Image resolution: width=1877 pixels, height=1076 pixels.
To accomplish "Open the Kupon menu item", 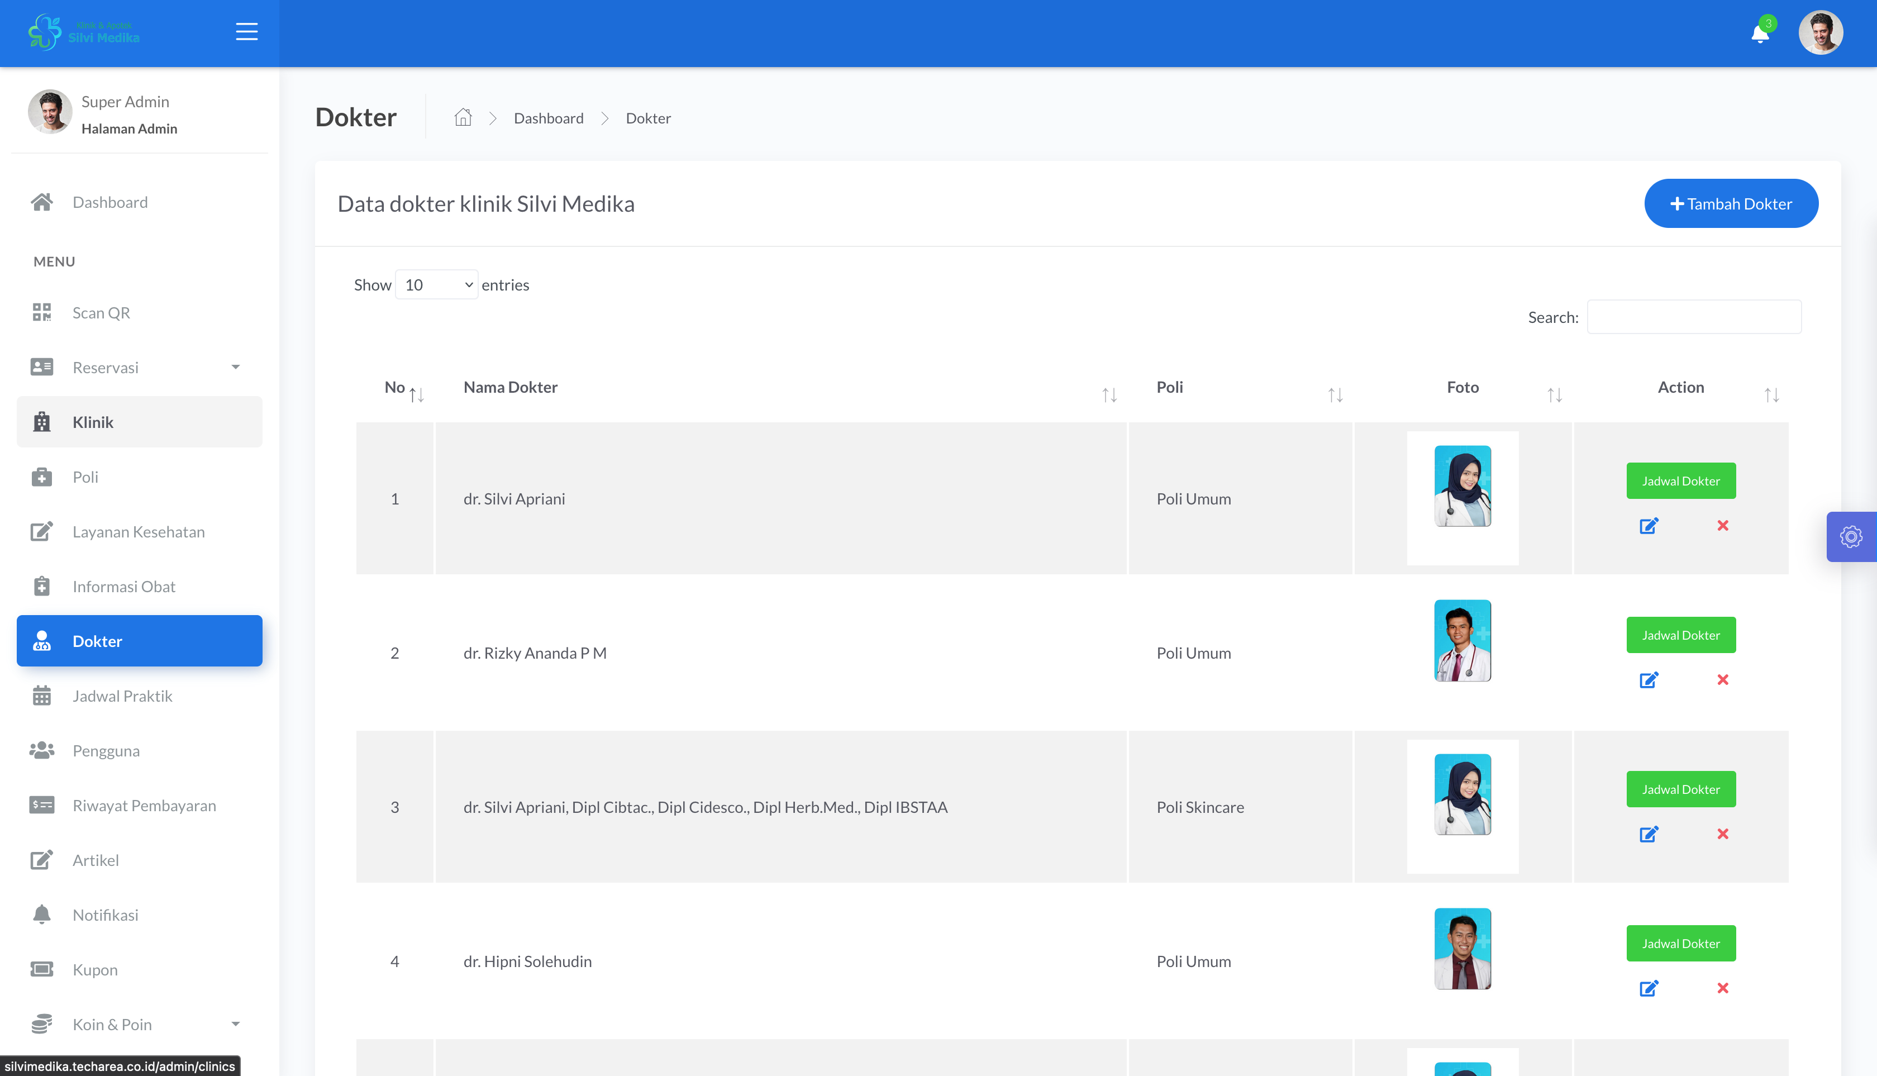I will [x=139, y=970].
